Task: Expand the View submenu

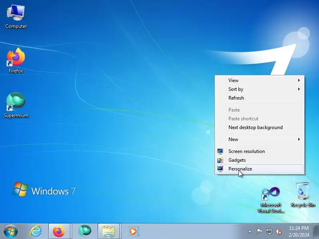Action: (x=260, y=80)
